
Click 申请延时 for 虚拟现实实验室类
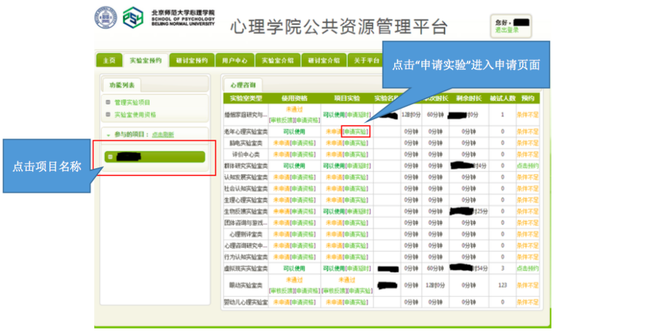358,268
